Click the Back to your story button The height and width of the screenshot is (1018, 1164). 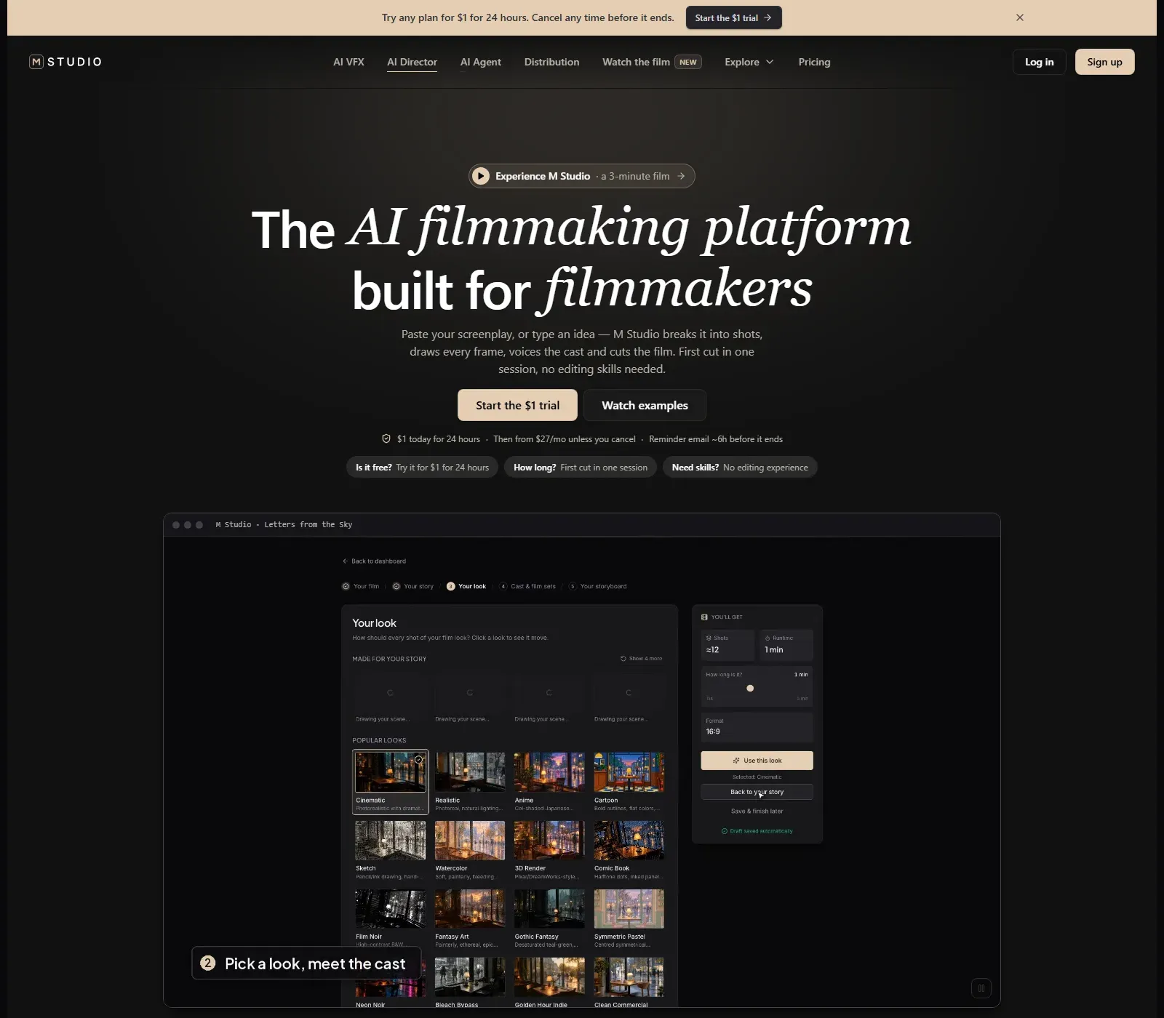coord(757,792)
